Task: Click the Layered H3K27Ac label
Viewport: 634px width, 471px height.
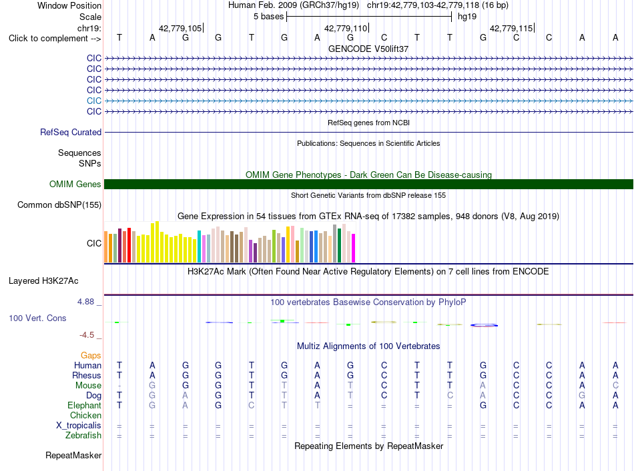Action: (43, 281)
